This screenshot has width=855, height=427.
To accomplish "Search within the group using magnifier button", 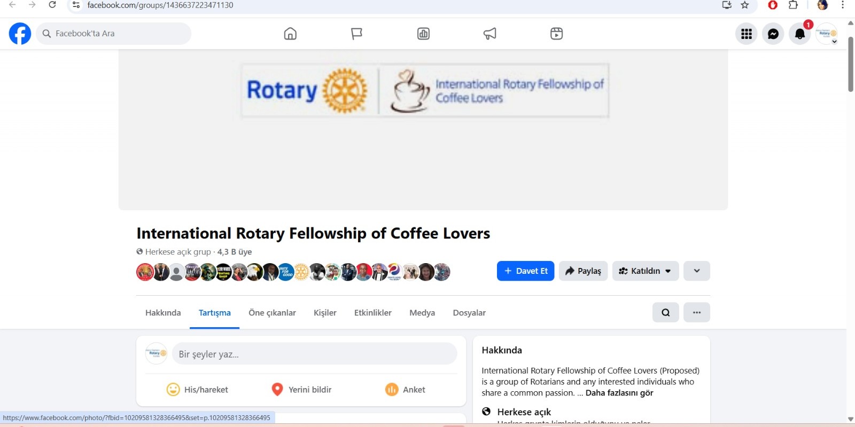I will coord(666,312).
